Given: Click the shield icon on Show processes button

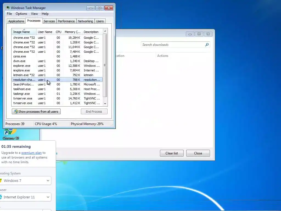Looking at the screenshot, I should pos(16,112).
